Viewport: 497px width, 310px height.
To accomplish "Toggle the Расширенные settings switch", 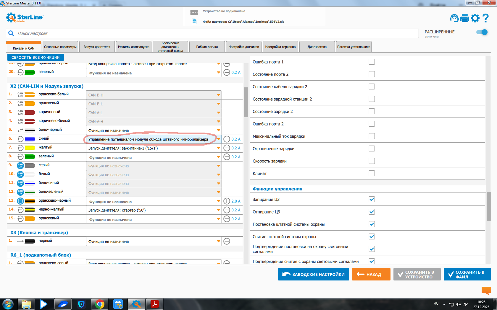I will tap(482, 32).
